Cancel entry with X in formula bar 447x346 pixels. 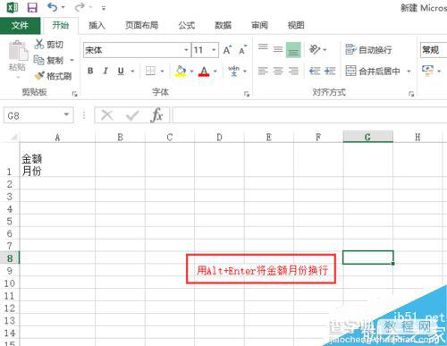coord(107,115)
